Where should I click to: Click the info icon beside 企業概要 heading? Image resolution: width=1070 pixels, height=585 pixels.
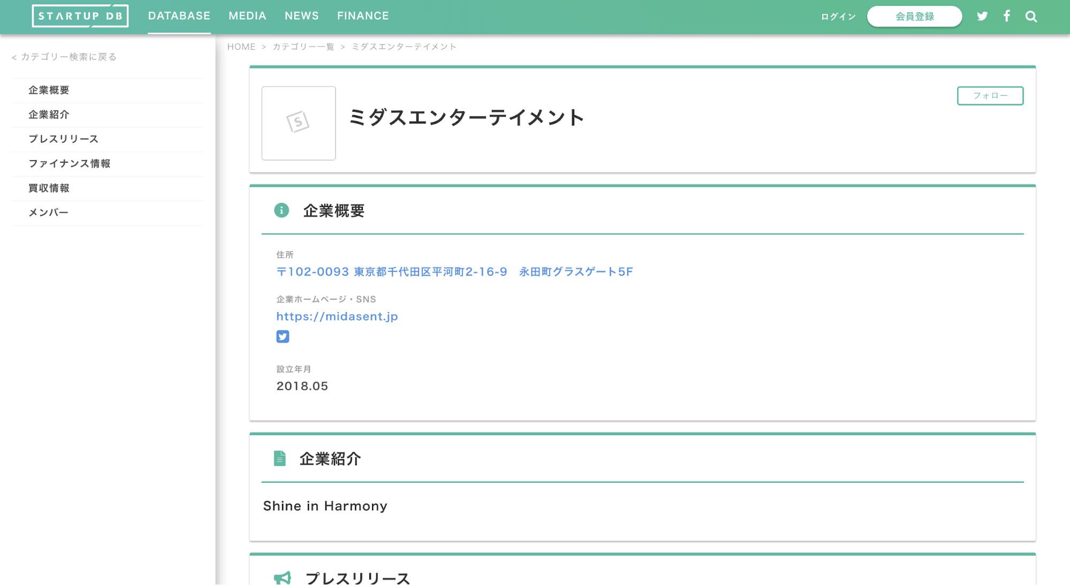pos(282,210)
